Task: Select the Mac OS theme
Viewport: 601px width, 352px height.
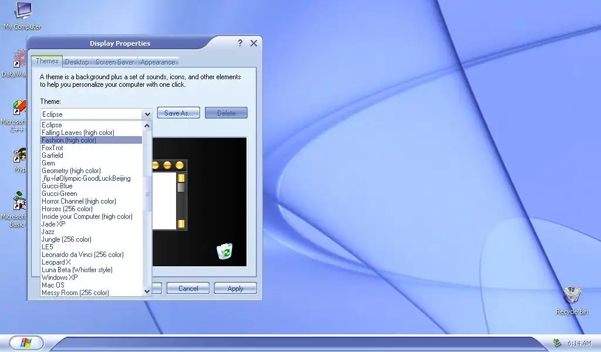Action: pos(91,285)
